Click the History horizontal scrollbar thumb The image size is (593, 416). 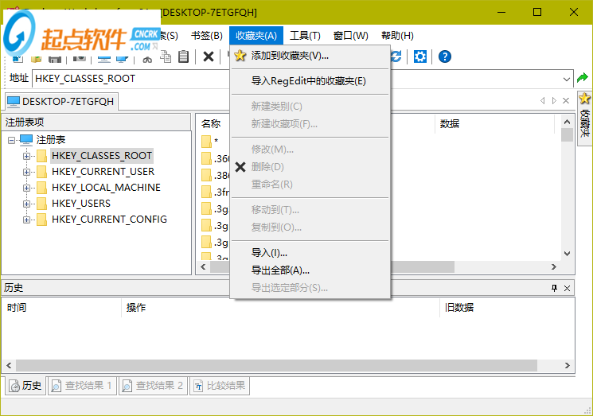point(276,365)
